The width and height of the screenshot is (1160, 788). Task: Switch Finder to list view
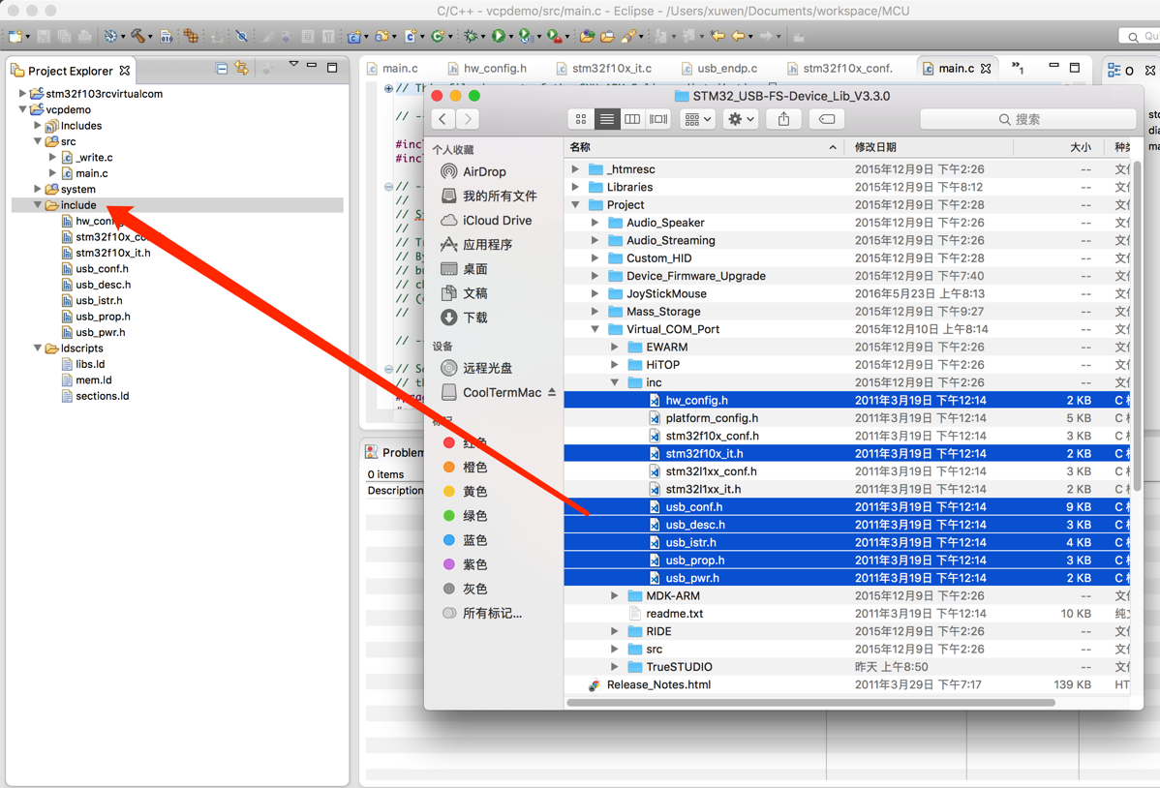click(x=607, y=119)
